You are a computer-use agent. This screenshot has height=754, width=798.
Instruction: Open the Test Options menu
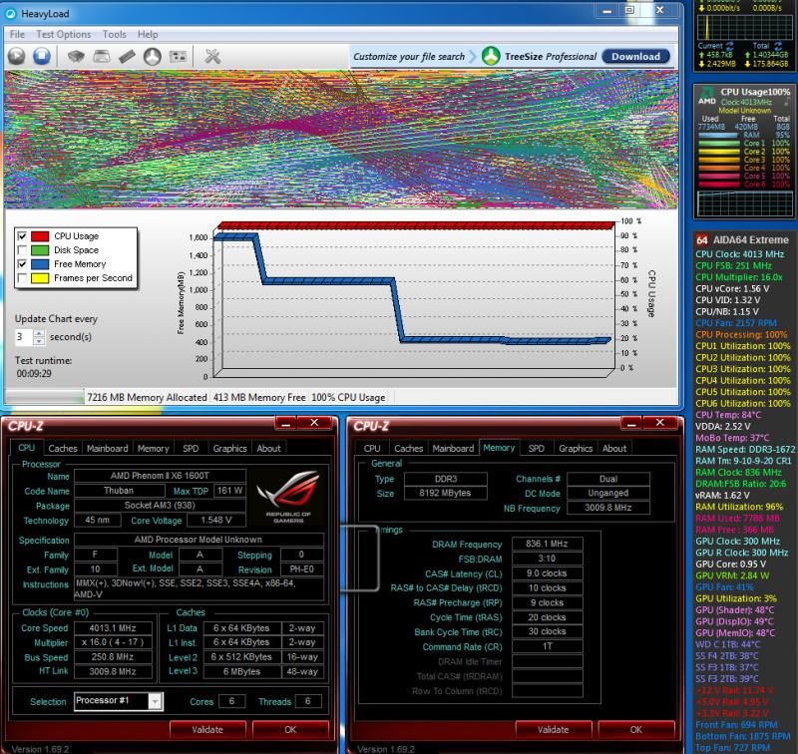(x=63, y=34)
